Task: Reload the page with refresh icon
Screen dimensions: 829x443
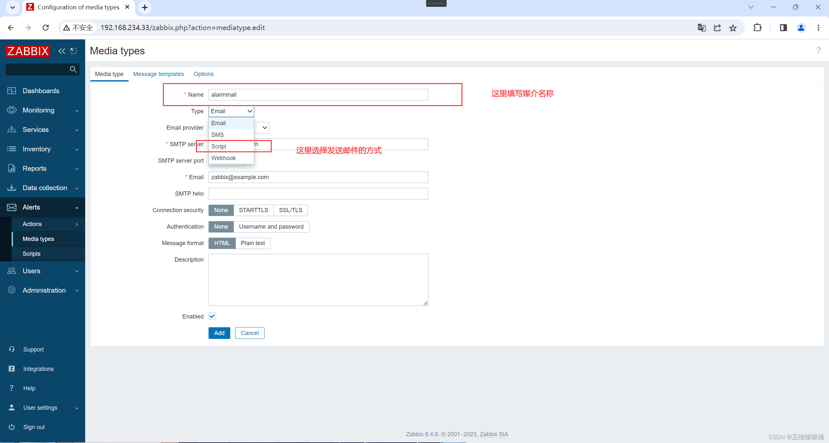Action: tap(46, 28)
